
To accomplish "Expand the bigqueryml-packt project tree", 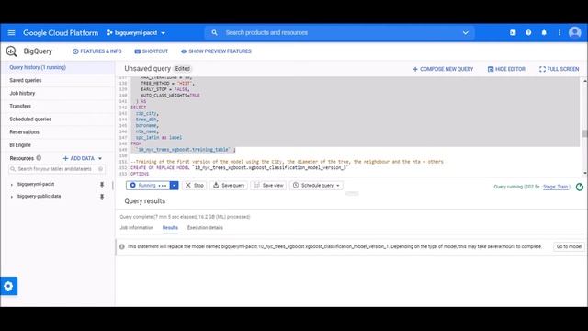I will point(12,185).
